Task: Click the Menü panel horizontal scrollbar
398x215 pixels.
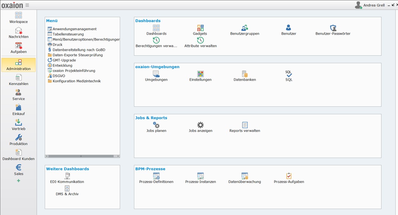Action: pos(81,156)
